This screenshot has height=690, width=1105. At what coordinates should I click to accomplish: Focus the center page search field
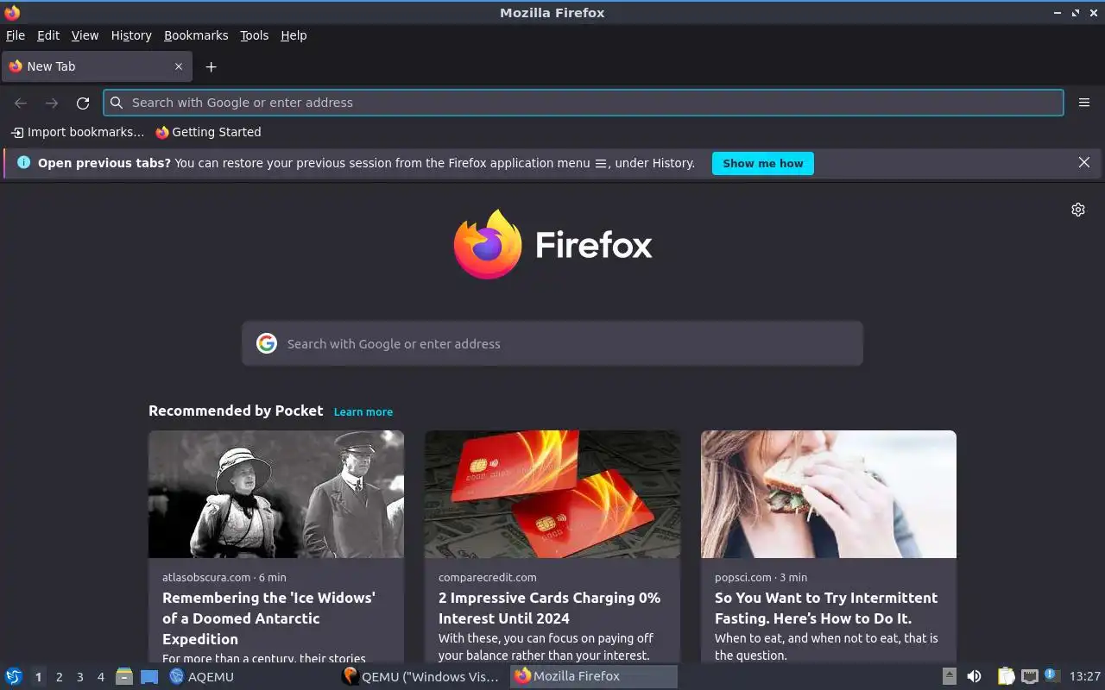pos(552,343)
